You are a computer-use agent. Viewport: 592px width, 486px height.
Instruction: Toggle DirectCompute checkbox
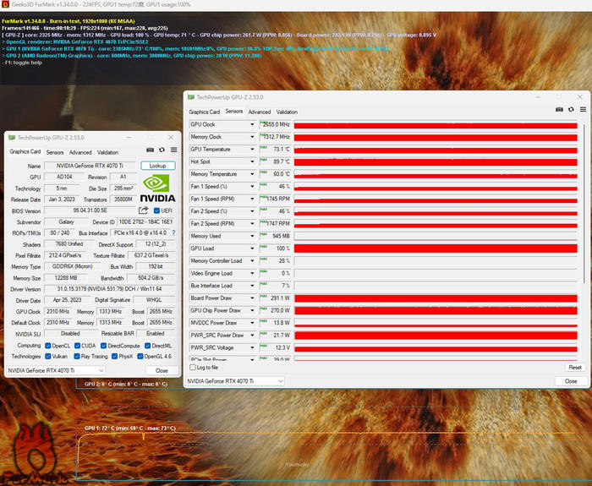[x=103, y=346]
